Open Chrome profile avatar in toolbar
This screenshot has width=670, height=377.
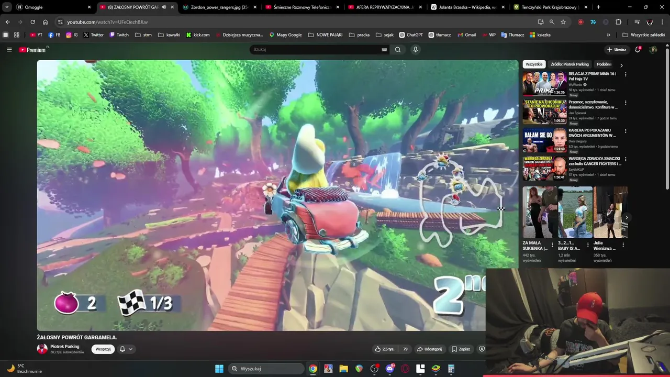pyautogui.click(x=650, y=22)
